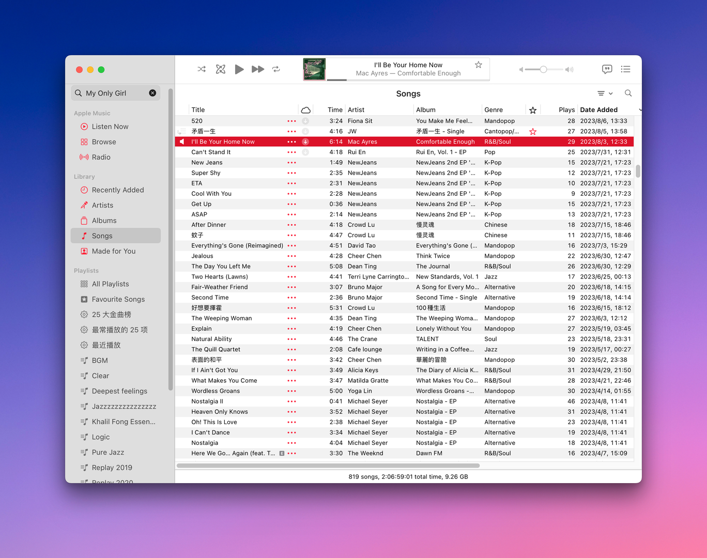This screenshot has height=558, width=707.
Task: Click the Play button
Action: pyautogui.click(x=239, y=69)
